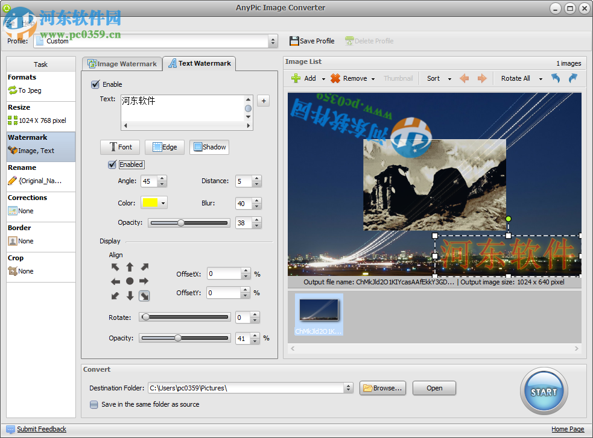Move image to previous with left orange arrow
The image size is (593, 438).
(x=465, y=78)
